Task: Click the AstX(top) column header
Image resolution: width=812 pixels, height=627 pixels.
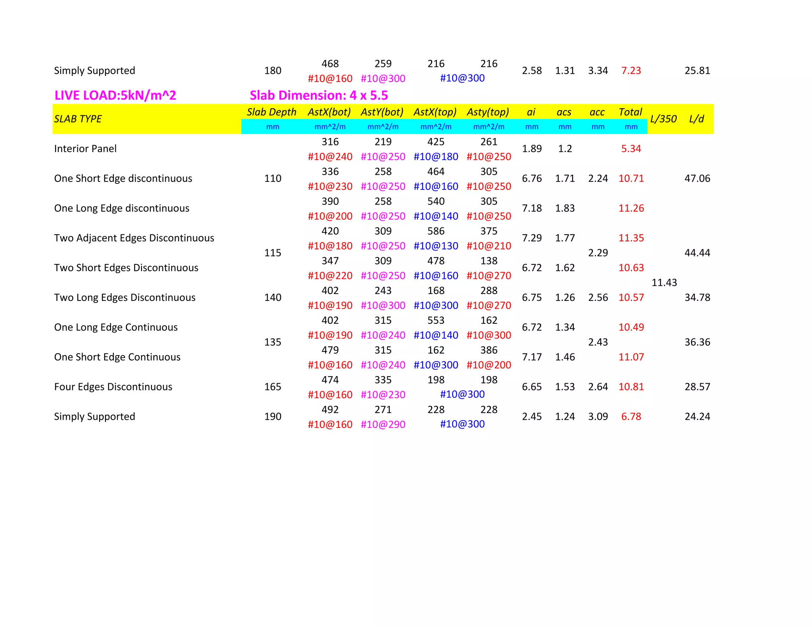Action: point(435,112)
